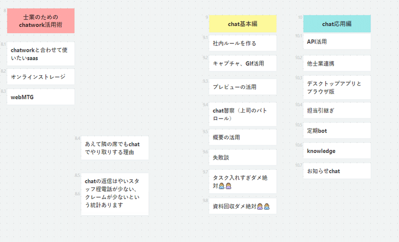Viewport: 399px width, 242px height.
Task: Click the 担当引継ぎ card
Action: tap(337, 110)
